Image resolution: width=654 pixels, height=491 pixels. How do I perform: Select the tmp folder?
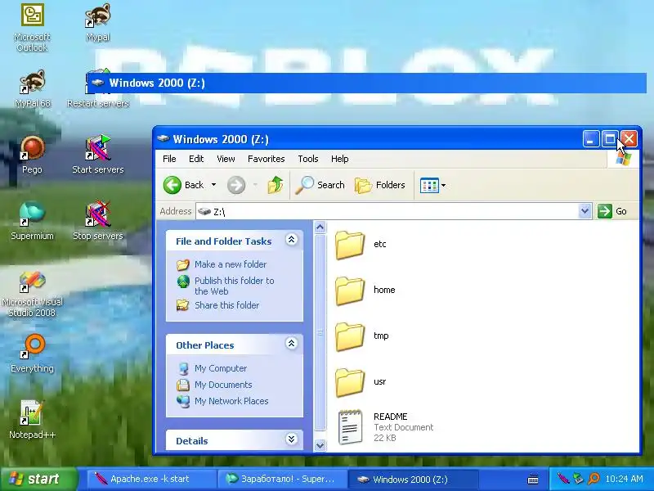tap(362, 336)
